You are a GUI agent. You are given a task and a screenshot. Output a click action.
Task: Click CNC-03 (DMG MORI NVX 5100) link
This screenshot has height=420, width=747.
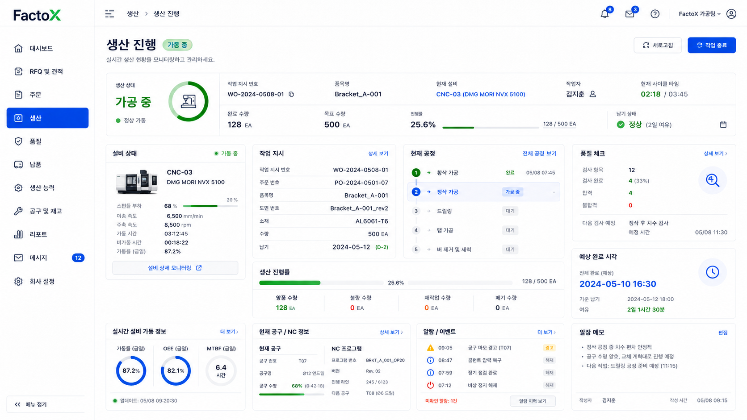click(480, 94)
